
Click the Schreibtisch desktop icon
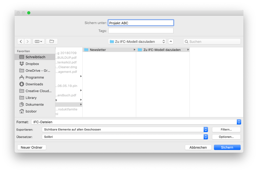(x=21, y=57)
